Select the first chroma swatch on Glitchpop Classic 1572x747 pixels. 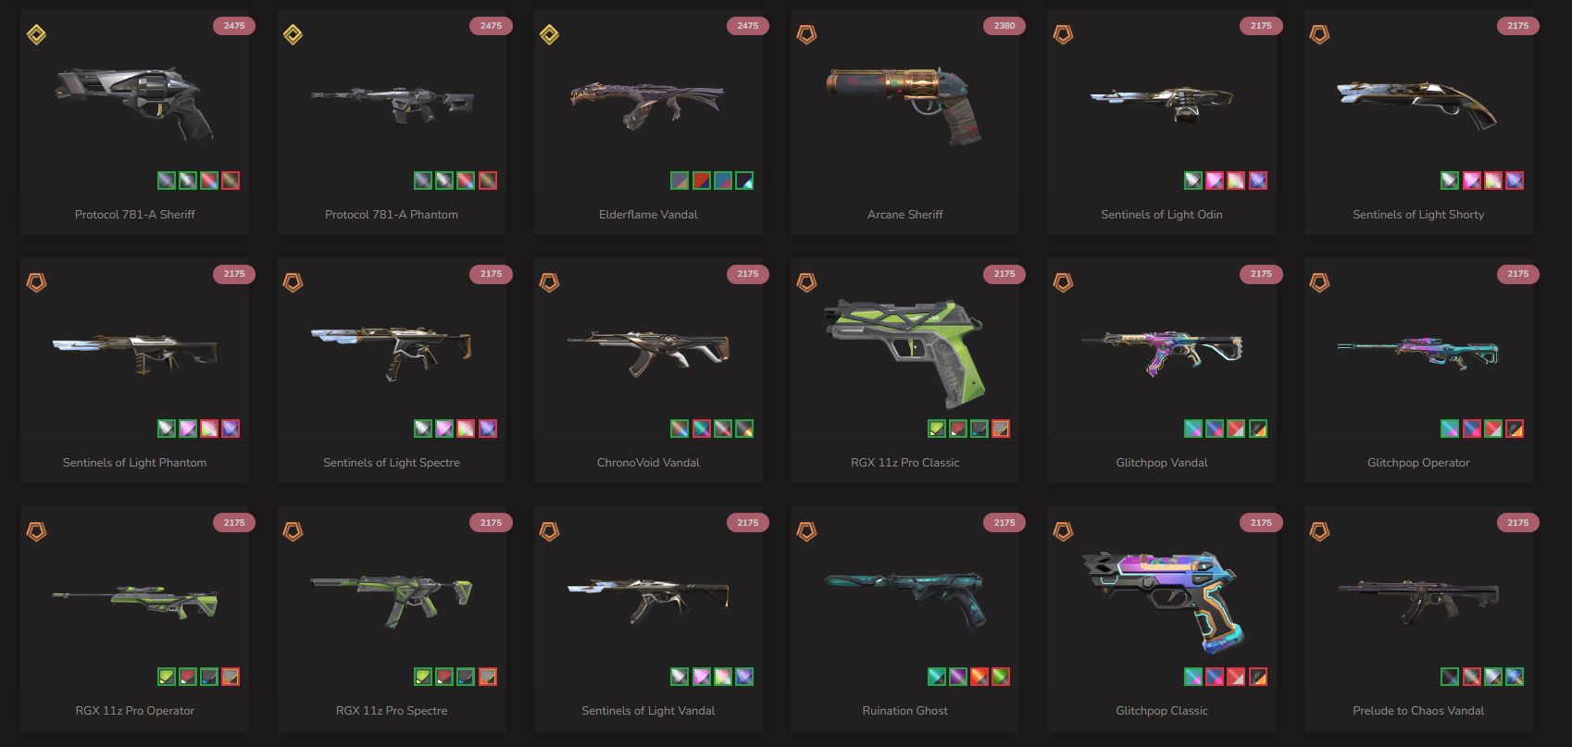(x=1193, y=677)
